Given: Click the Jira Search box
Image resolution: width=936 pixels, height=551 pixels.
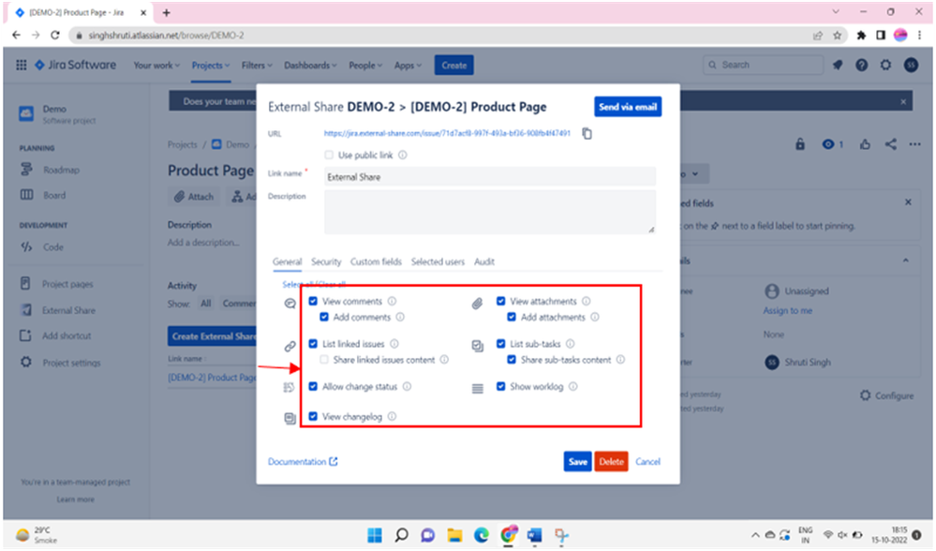Looking at the screenshot, I should [x=763, y=65].
